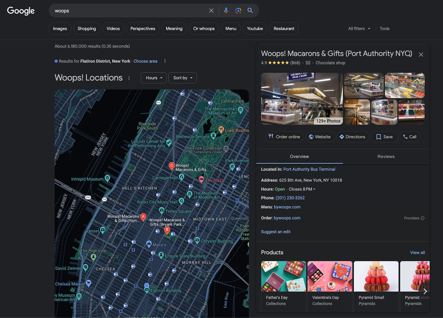
Task: Filter results by Images
Action: (60, 28)
